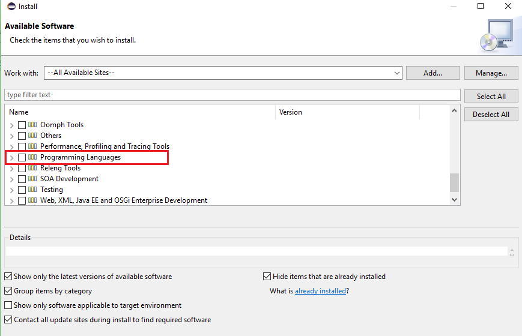522x336 pixels.
Task: Click the software list scroll down arrow
Action: click(x=454, y=200)
